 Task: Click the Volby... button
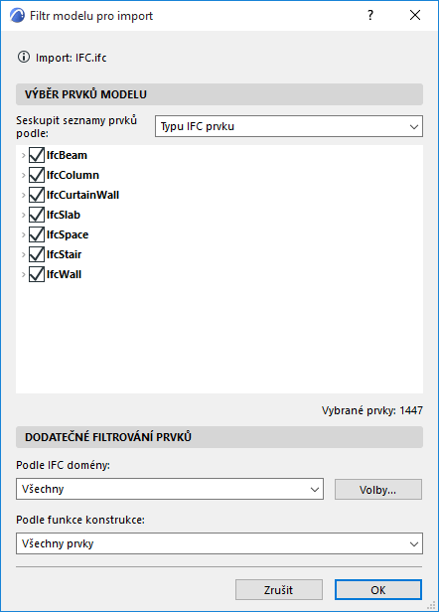click(378, 490)
